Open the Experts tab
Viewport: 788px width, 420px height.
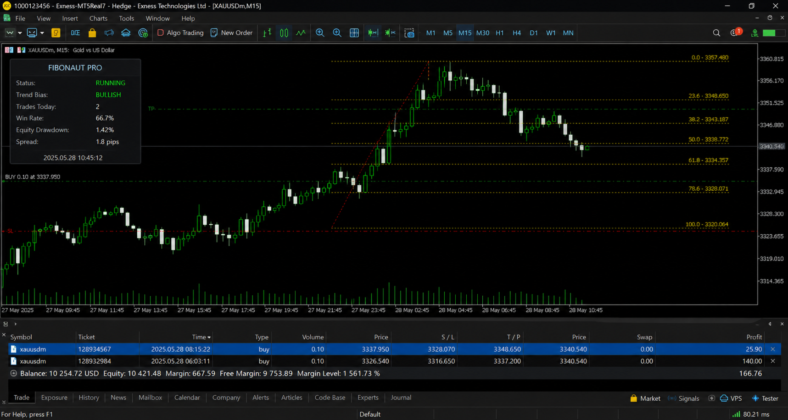pos(368,398)
